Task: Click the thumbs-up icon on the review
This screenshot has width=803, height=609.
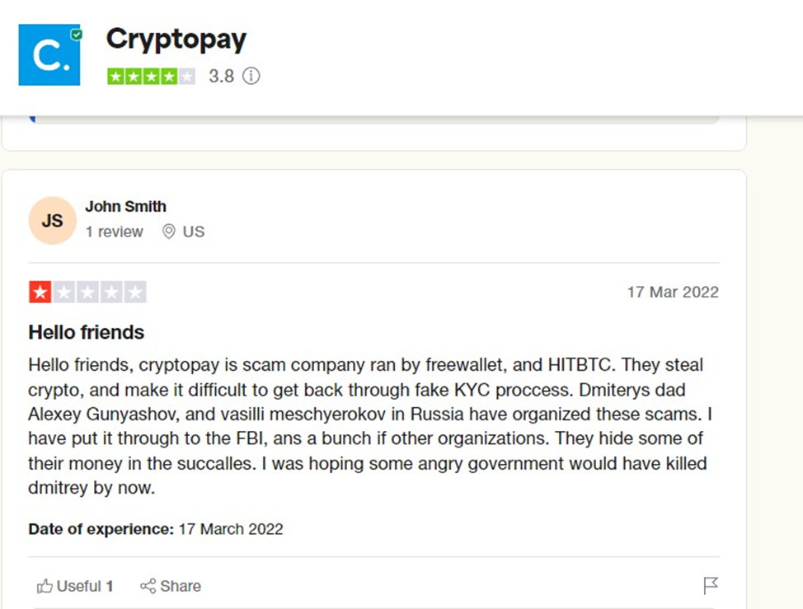Action: click(45, 586)
